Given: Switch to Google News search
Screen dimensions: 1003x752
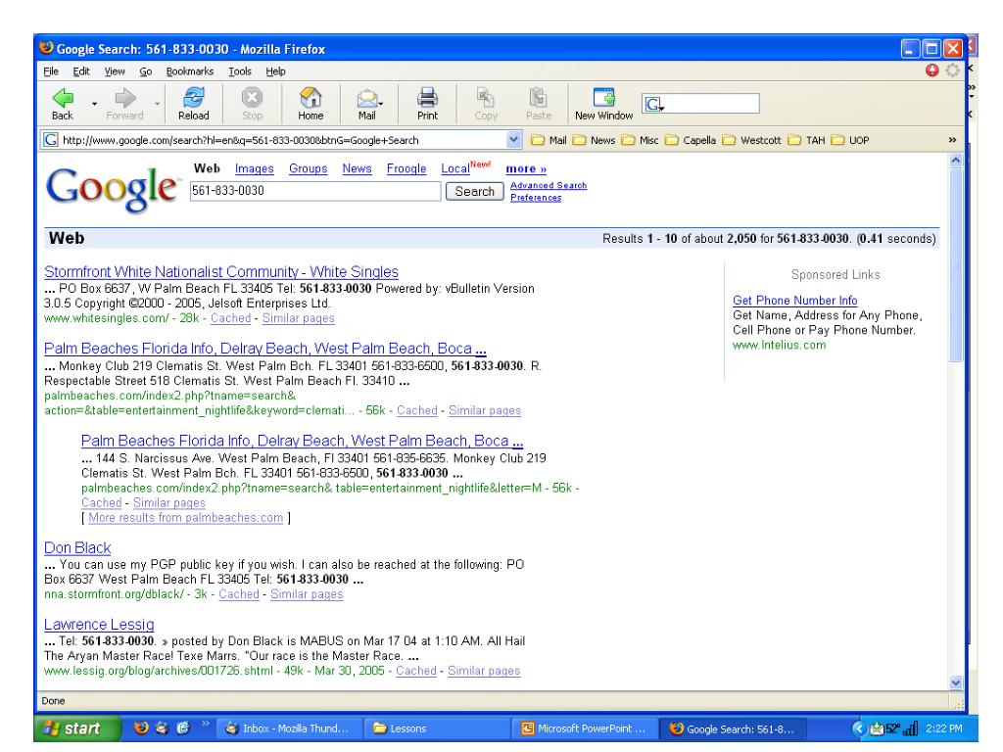Looking at the screenshot, I should tap(357, 168).
